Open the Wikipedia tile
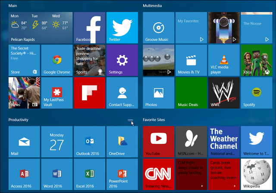This screenshot has height=193, width=276. (257, 174)
